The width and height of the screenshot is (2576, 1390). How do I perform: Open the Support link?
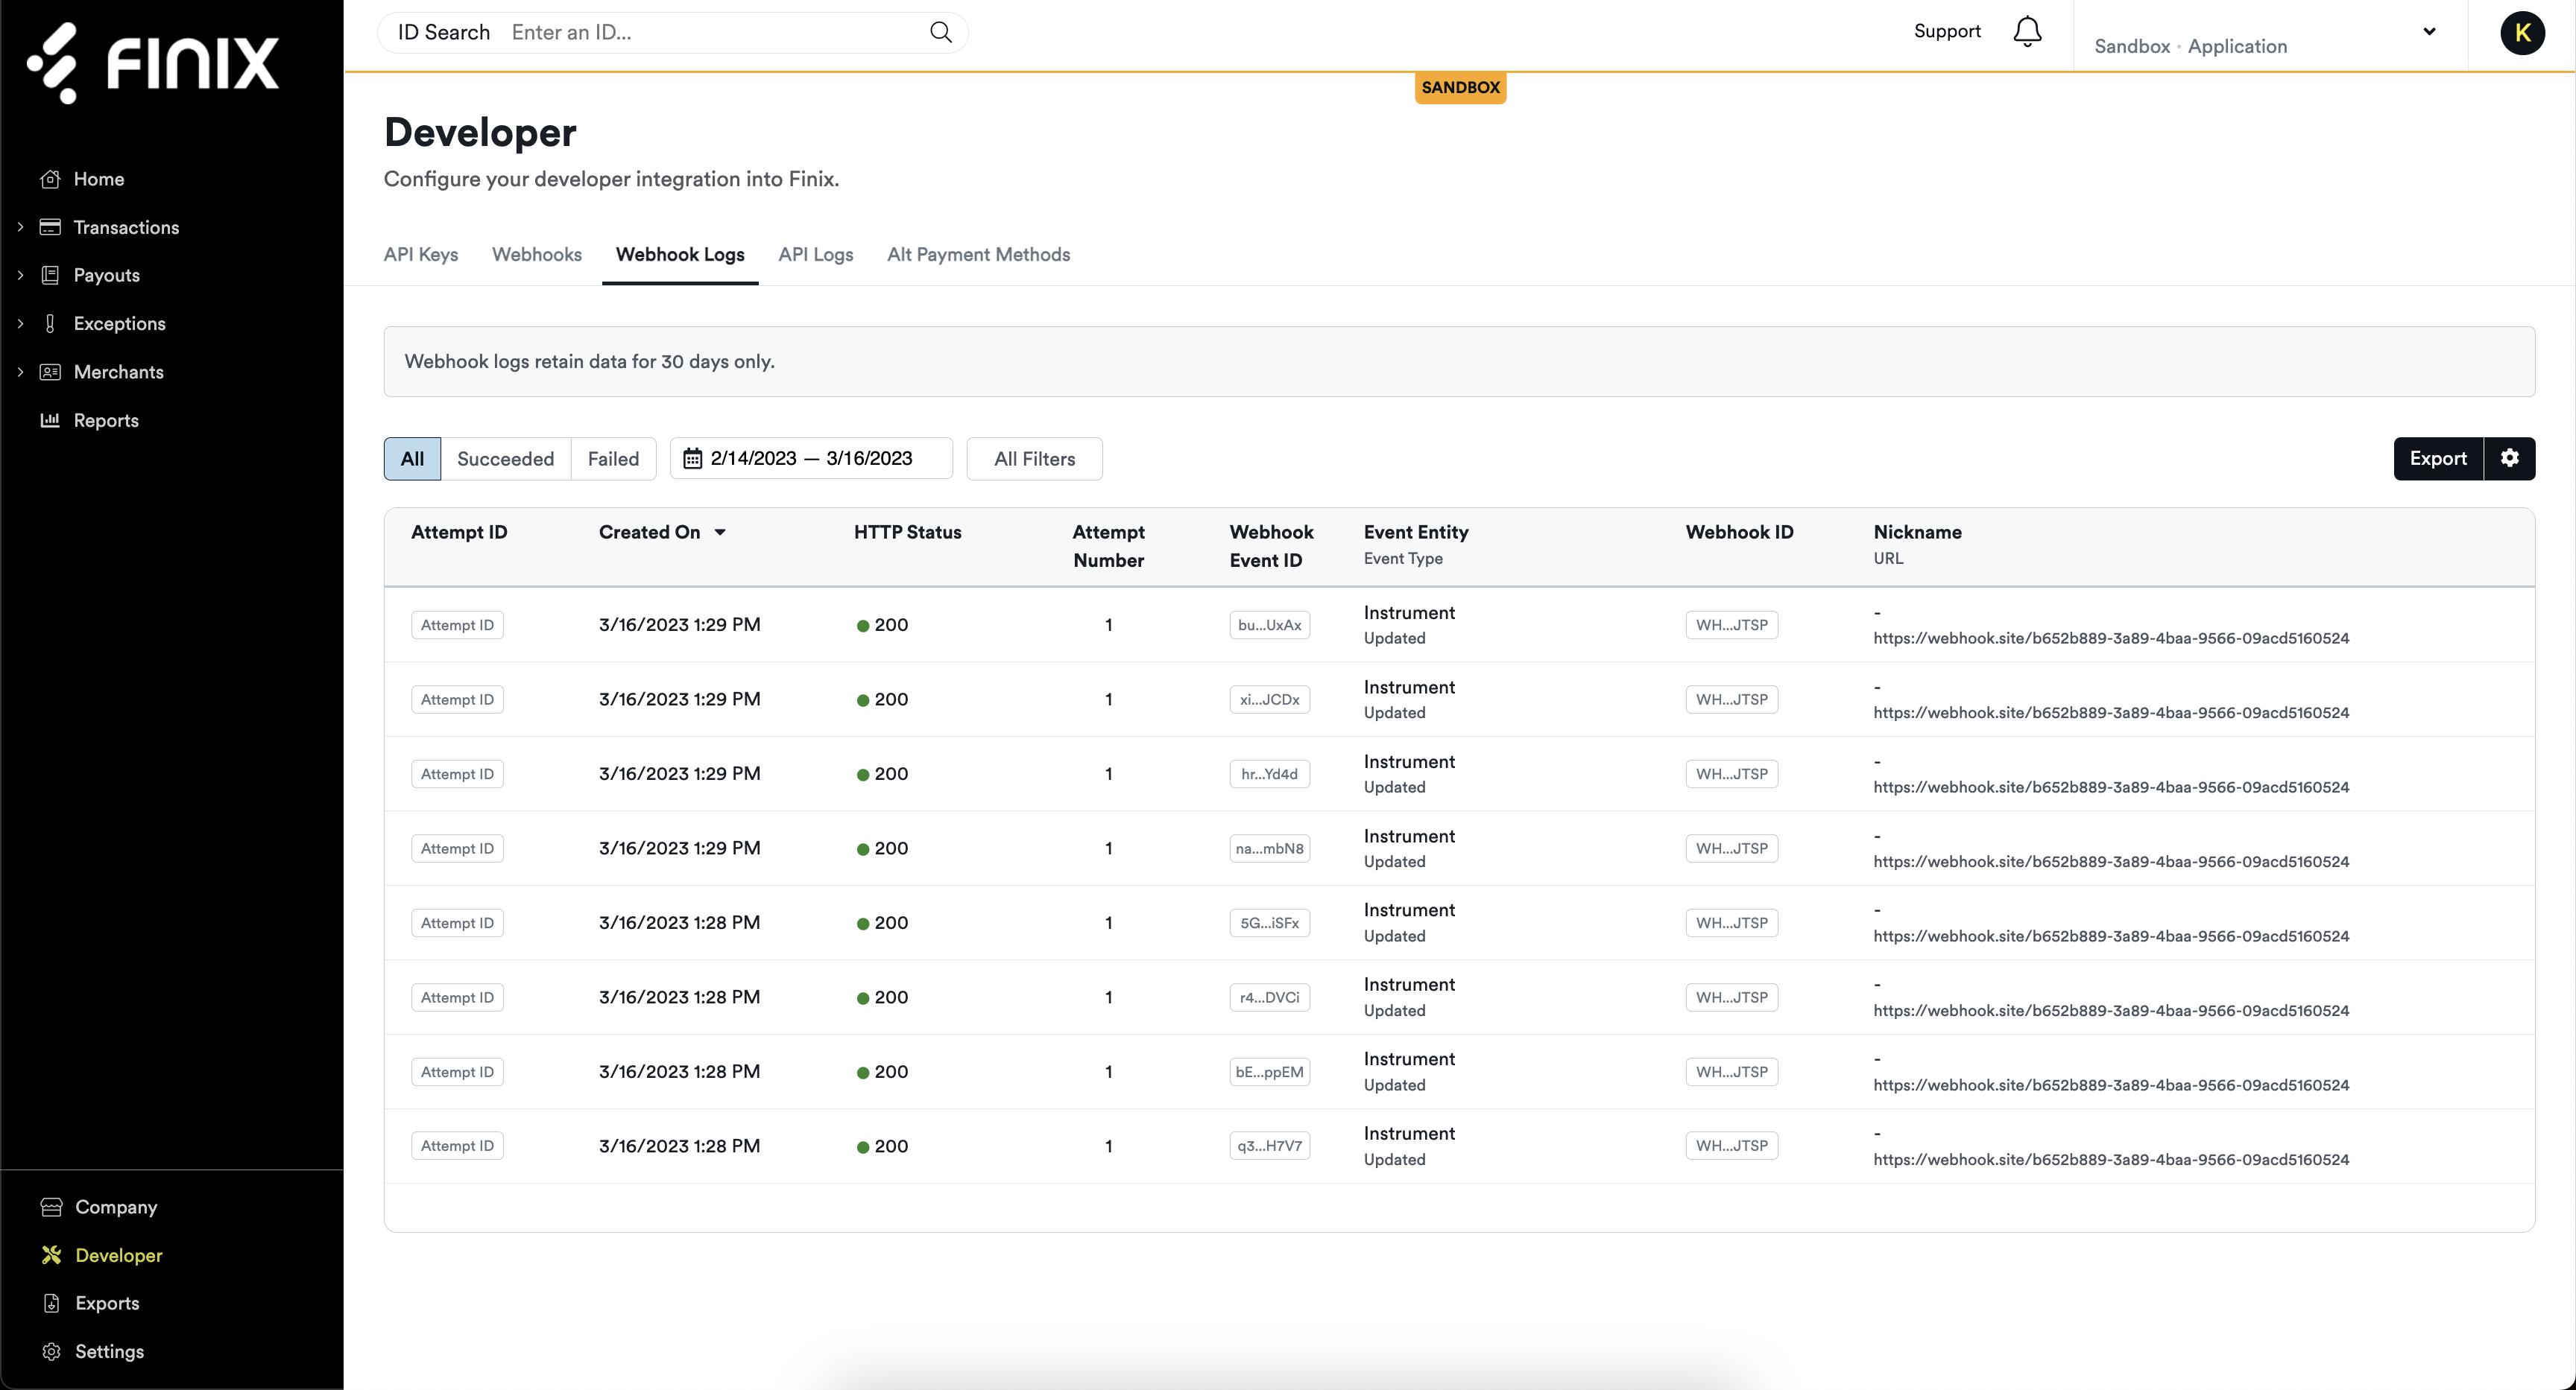pos(1947,31)
